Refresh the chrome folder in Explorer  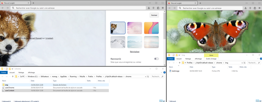click(x=148, y=76)
